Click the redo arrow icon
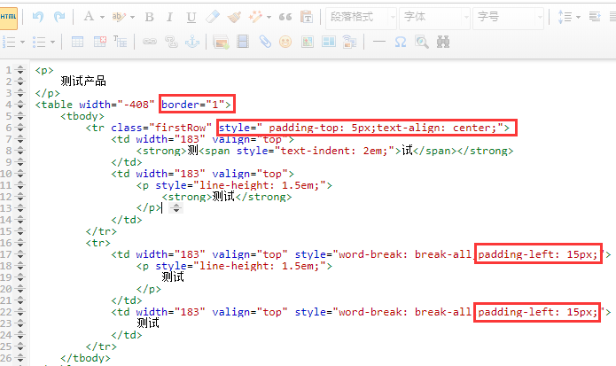The height and width of the screenshot is (366, 616). point(59,17)
